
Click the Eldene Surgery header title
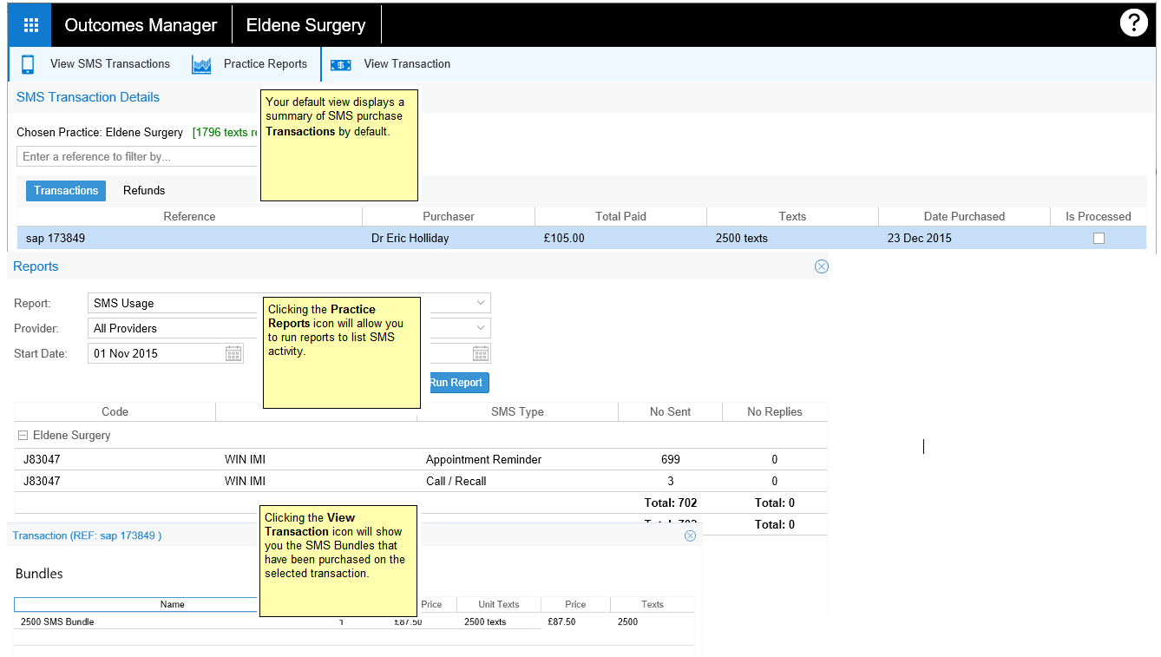(x=305, y=25)
